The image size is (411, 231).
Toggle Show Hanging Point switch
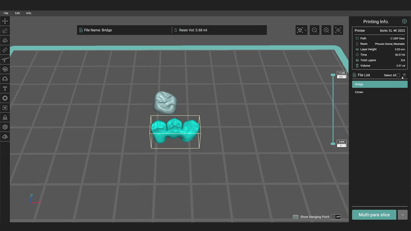click(336, 217)
